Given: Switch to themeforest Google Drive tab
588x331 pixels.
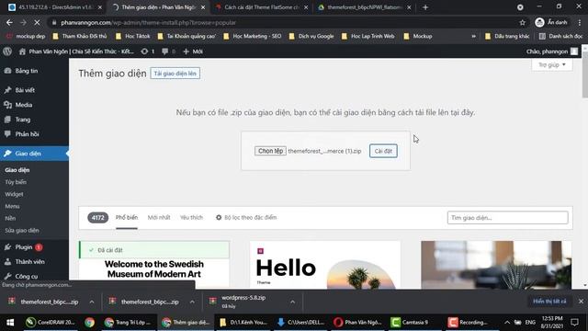Looking at the screenshot, I should 364,7.
